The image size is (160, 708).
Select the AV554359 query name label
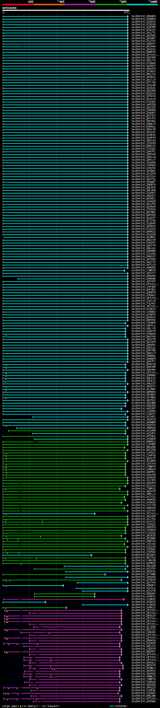pos(9,8)
